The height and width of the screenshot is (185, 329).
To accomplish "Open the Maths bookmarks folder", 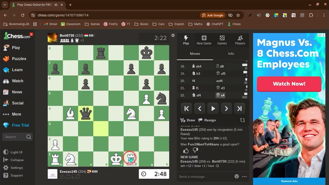I will (x=195, y=24).
